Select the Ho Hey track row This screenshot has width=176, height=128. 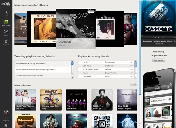tap(106, 62)
